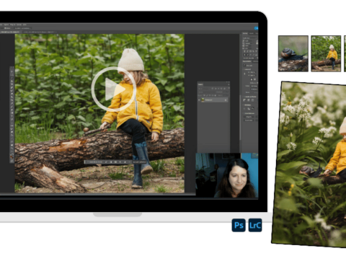Click the first Quick Actions button
The image size is (346, 274).
249,117
